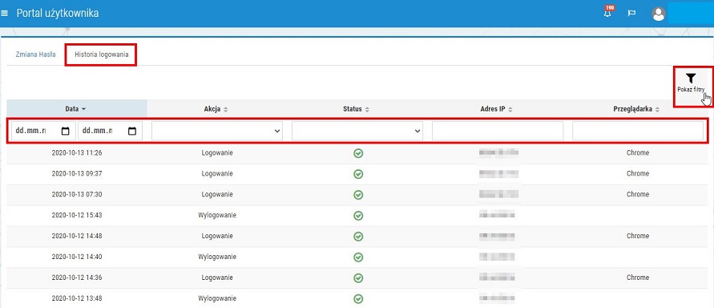Select the 2020-10-12 14:48 date cell
Screen dimensions: 714x308
click(x=77, y=236)
